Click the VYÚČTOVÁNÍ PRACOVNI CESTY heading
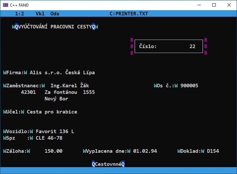This screenshot has width=237, height=174. [x=55, y=27]
